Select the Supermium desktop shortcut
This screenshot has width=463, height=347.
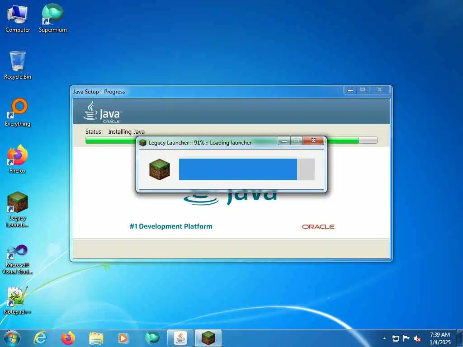[x=52, y=18]
